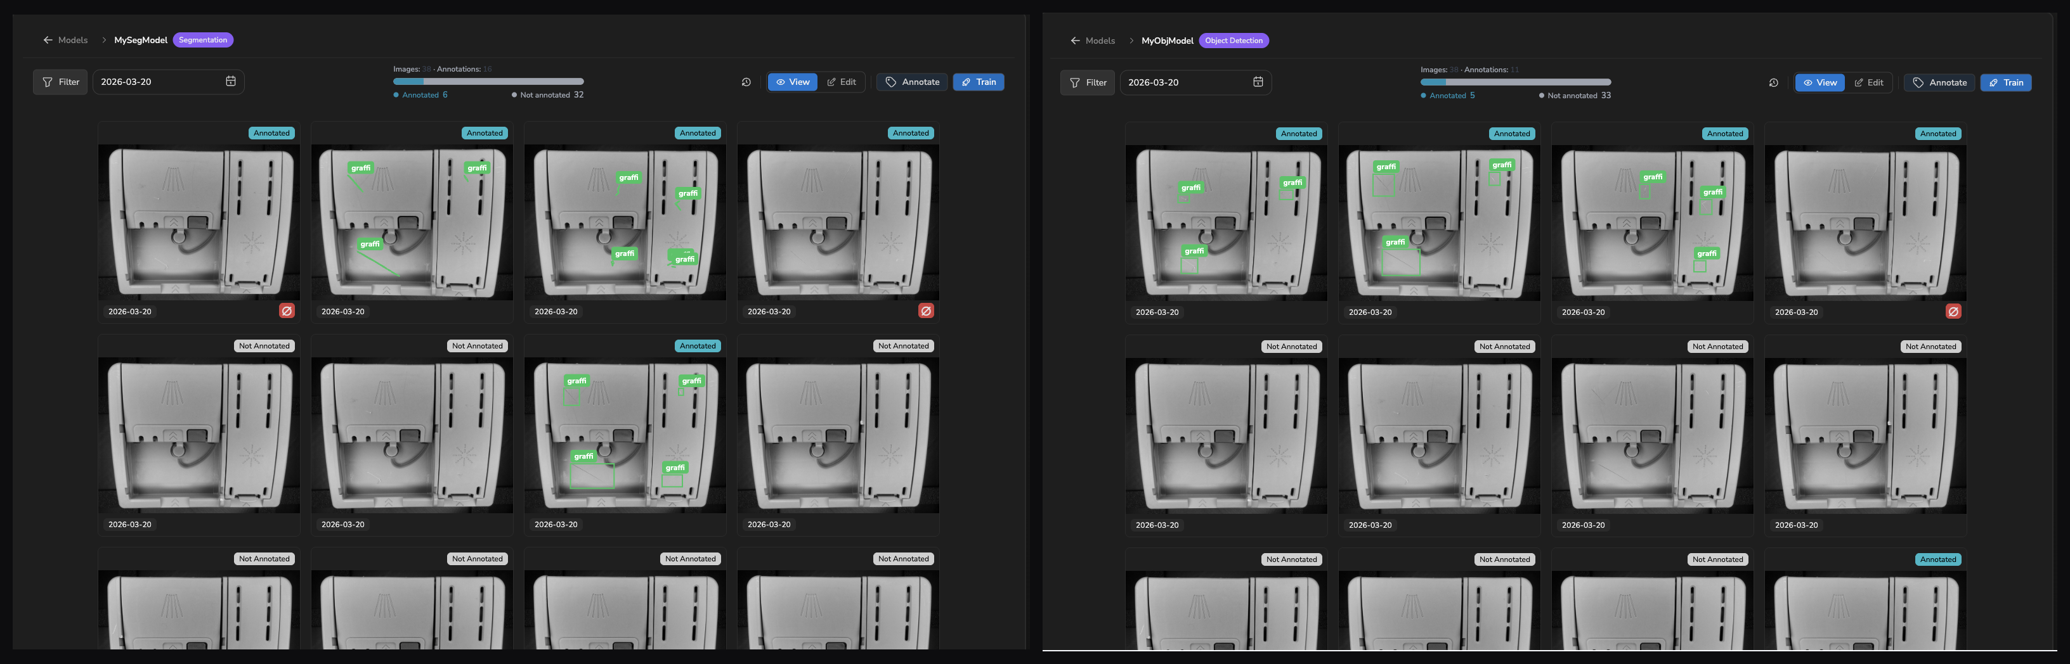Click the 'Annotated 6' legend entry
This screenshot has width=2070, height=664.
421,95
